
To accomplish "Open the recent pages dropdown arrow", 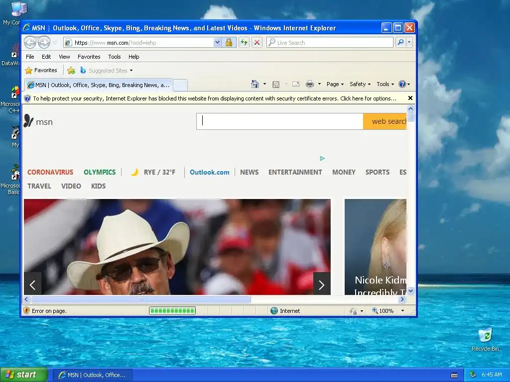I will pyautogui.click(x=55, y=43).
